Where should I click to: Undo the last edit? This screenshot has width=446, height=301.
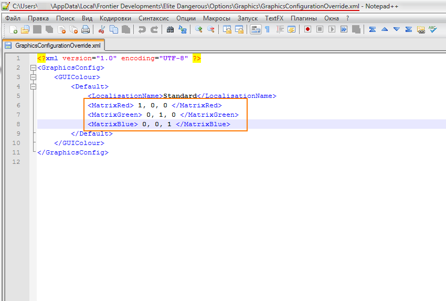(x=142, y=29)
